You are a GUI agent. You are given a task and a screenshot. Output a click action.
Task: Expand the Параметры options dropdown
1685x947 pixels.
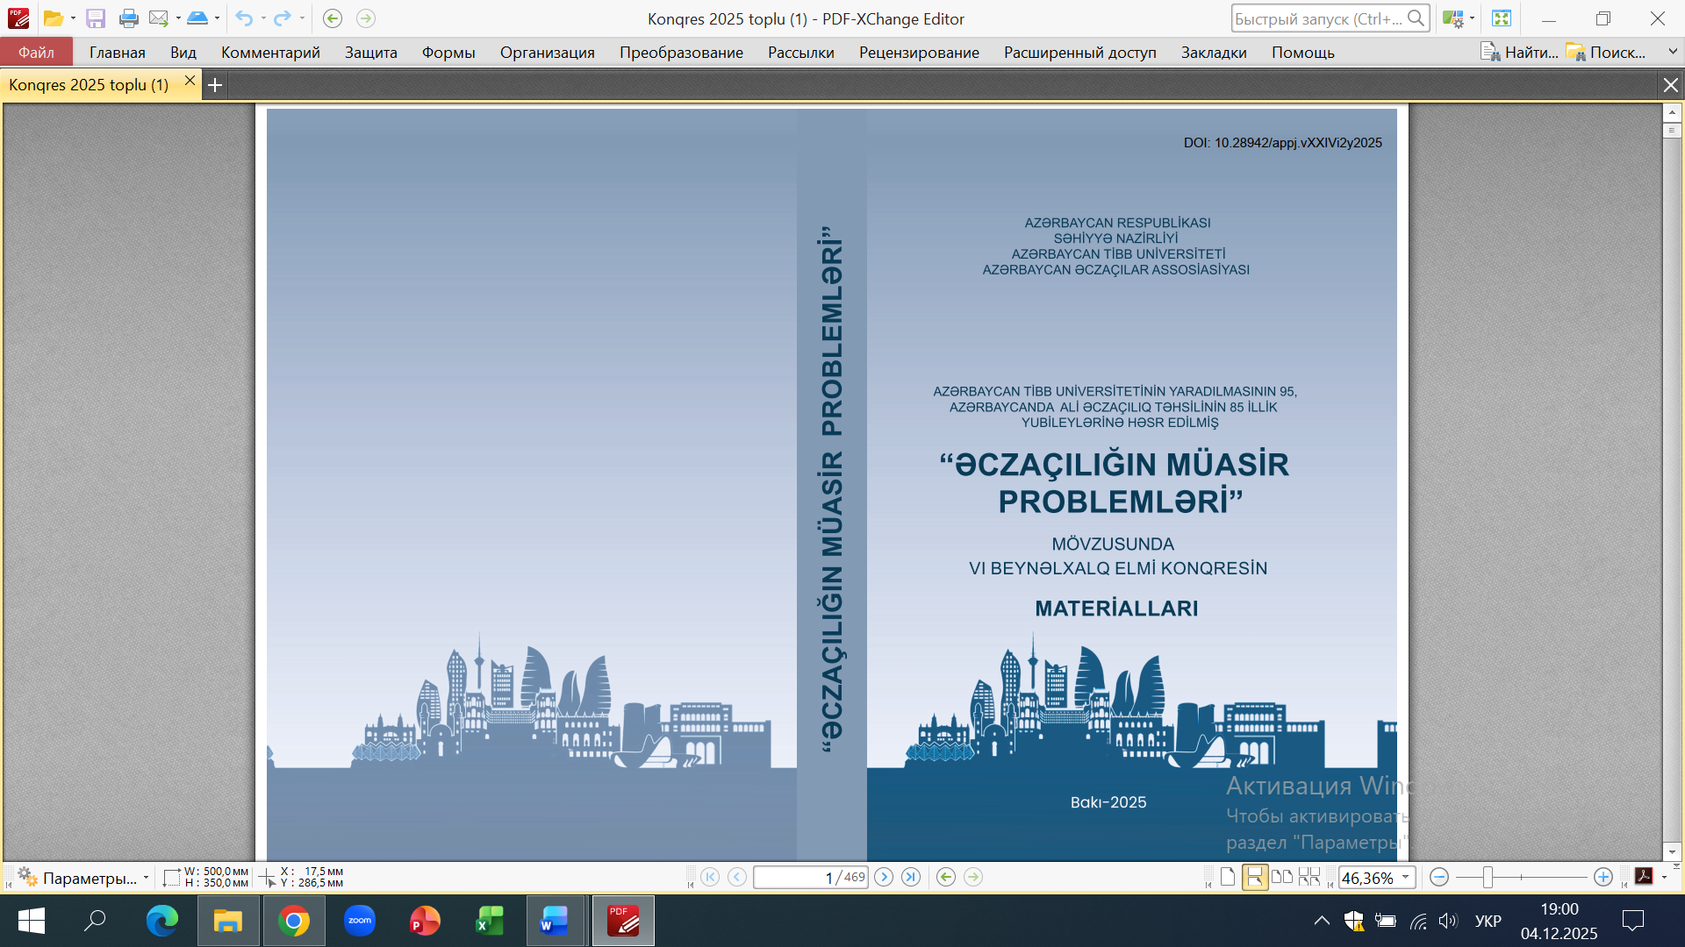coord(146,878)
